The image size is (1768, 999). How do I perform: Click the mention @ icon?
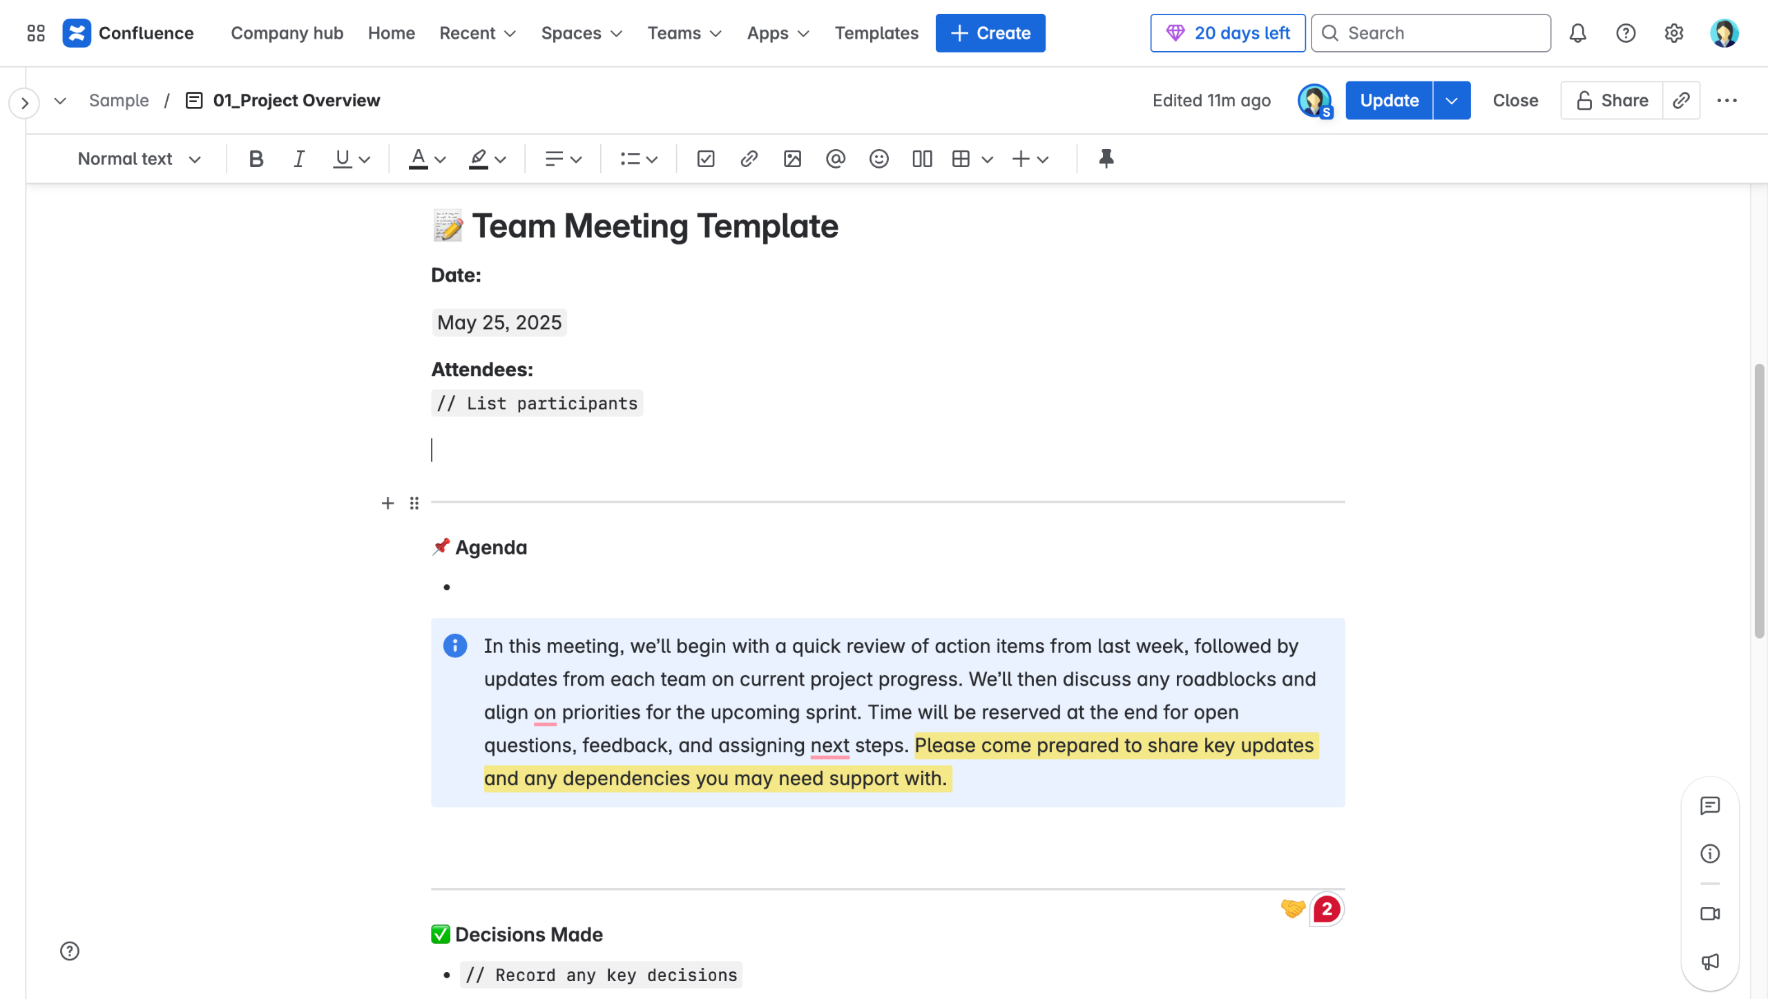[835, 159]
